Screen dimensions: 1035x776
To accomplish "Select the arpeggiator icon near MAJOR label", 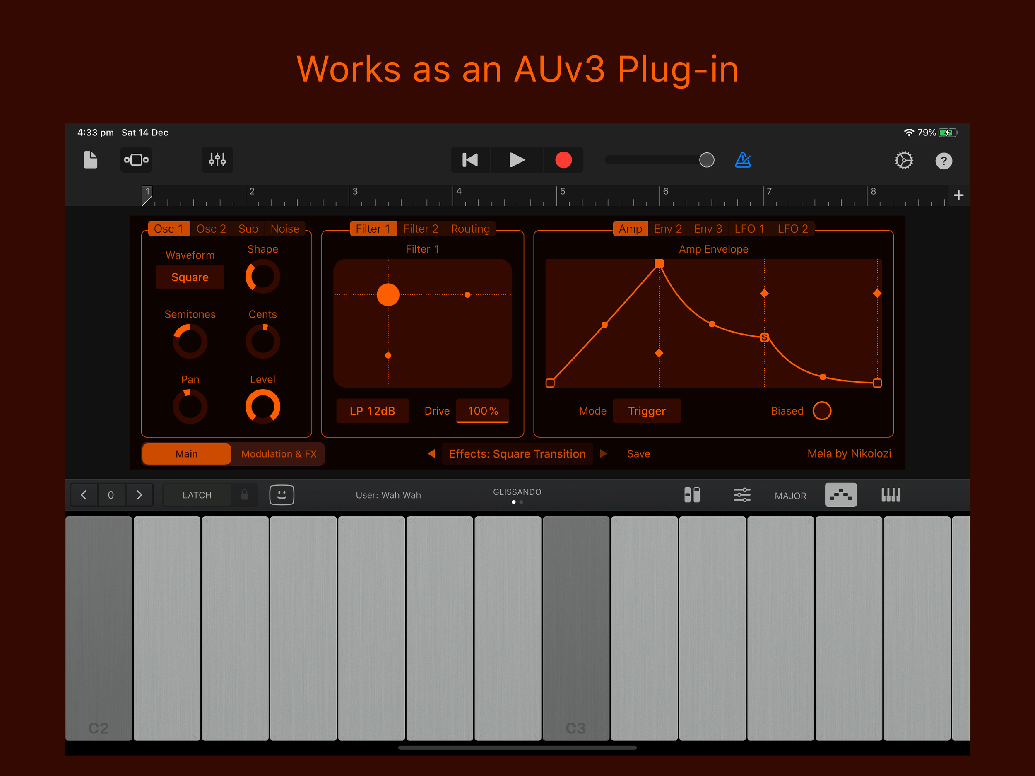I will click(x=841, y=495).
